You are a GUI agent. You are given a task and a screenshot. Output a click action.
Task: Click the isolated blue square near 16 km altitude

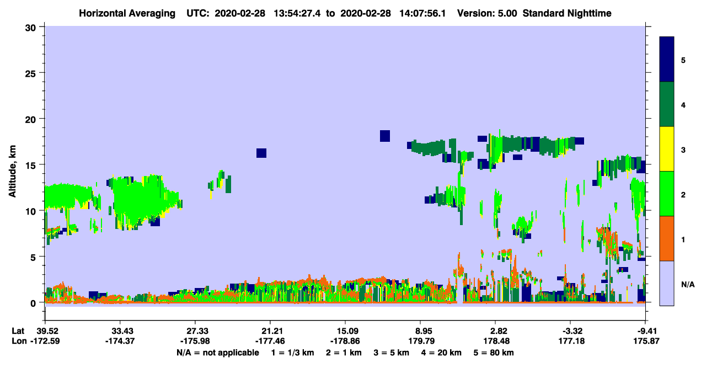click(x=261, y=153)
